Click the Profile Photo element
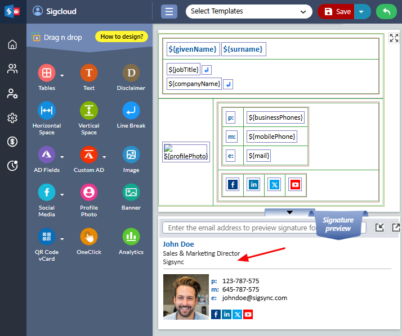The height and width of the screenshot is (336, 402). pos(89,193)
